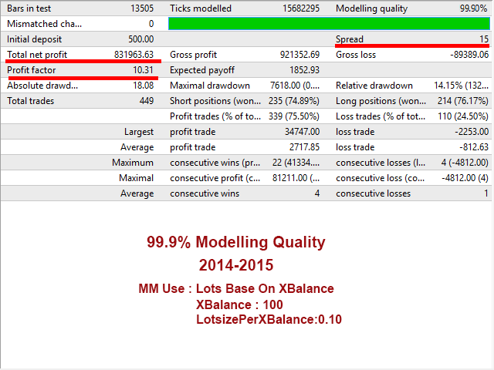This screenshot has width=494, height=370.
Task: Click the Largest profit trade value 34747.00
Action: [x=302, y=132]
